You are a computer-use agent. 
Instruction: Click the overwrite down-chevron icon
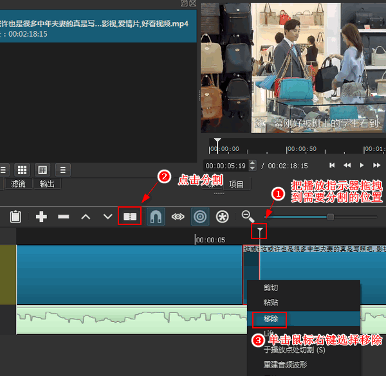coord(107,217)
